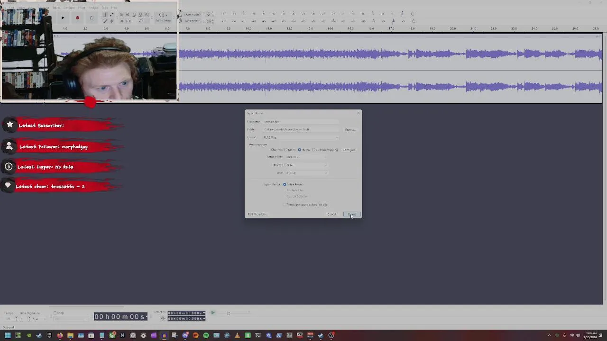The image size is (607, 341).
Task: Click Fit Project to Width icon
Action: tap(140, 15)
